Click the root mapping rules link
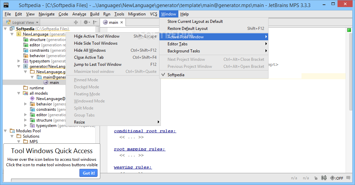The height and width of the screenshot is (185, 355). [x=139, y=149]
